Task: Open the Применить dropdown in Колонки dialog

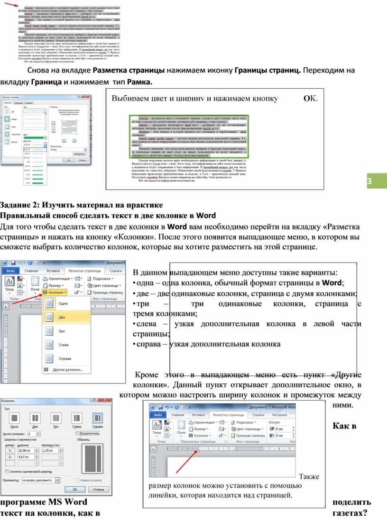Action: click(58, 480)
